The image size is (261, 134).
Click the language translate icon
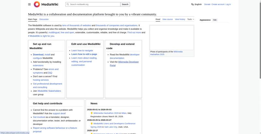point(192,4)
